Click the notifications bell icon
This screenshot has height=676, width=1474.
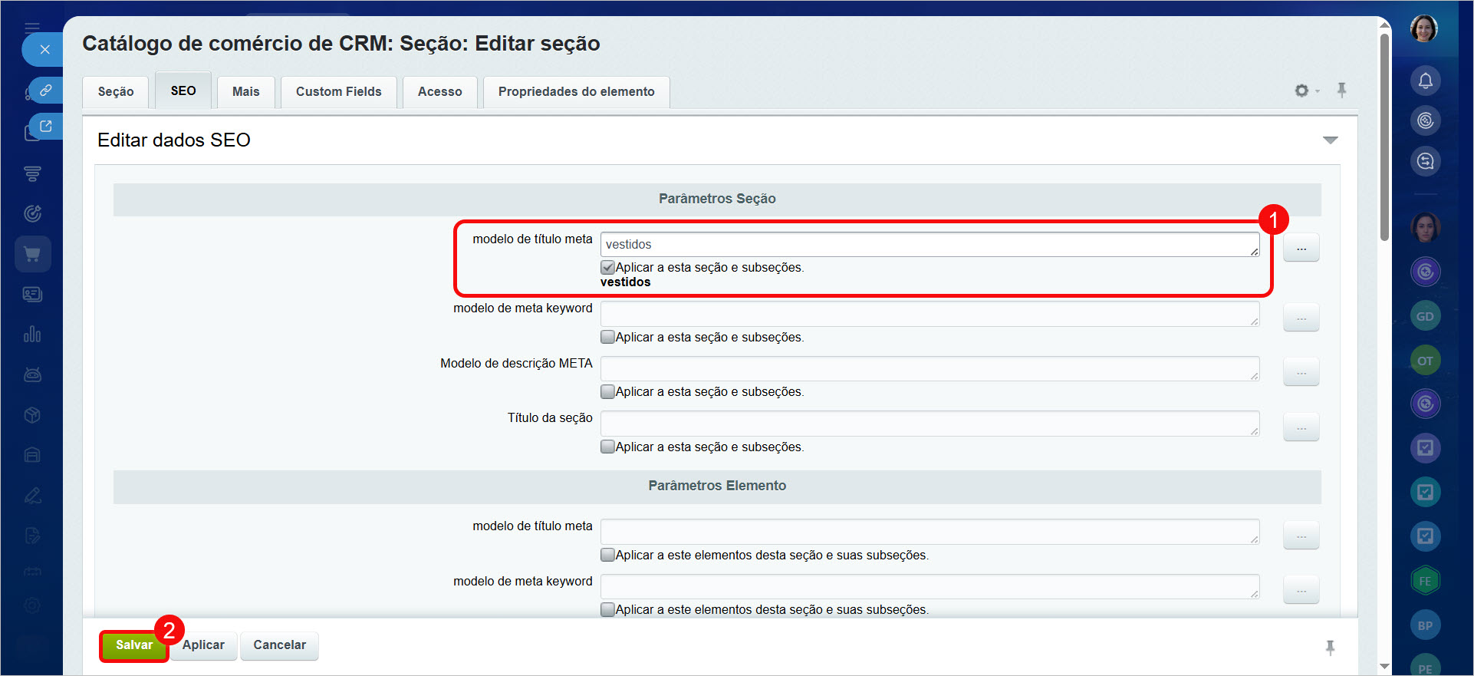[x=1425, y=81]
